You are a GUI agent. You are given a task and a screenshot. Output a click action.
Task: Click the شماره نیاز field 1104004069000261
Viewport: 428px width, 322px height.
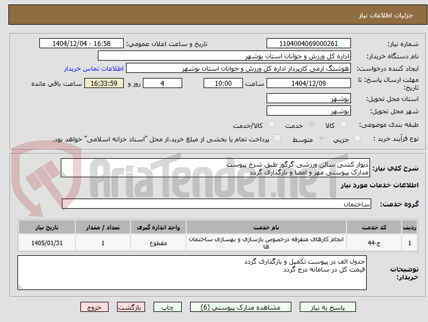coord(309,44)
